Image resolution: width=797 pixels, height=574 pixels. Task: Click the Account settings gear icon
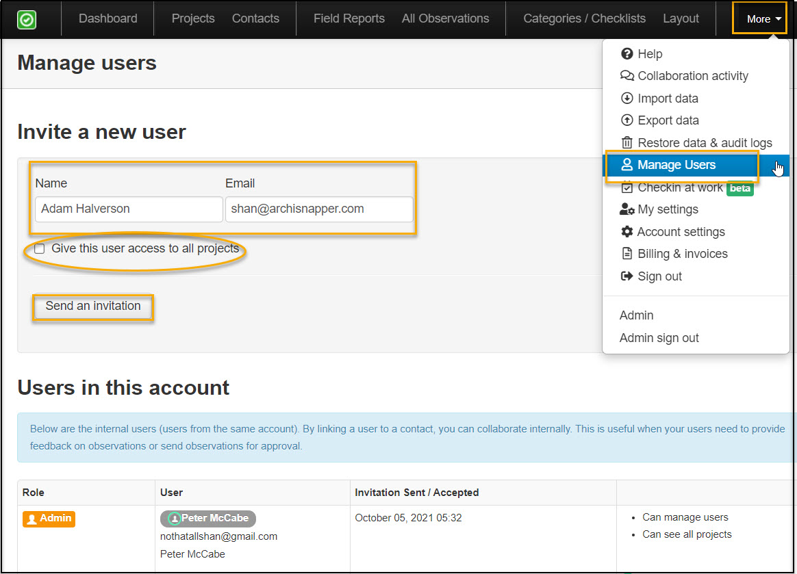pyautogui.click(x=627, y=232)
